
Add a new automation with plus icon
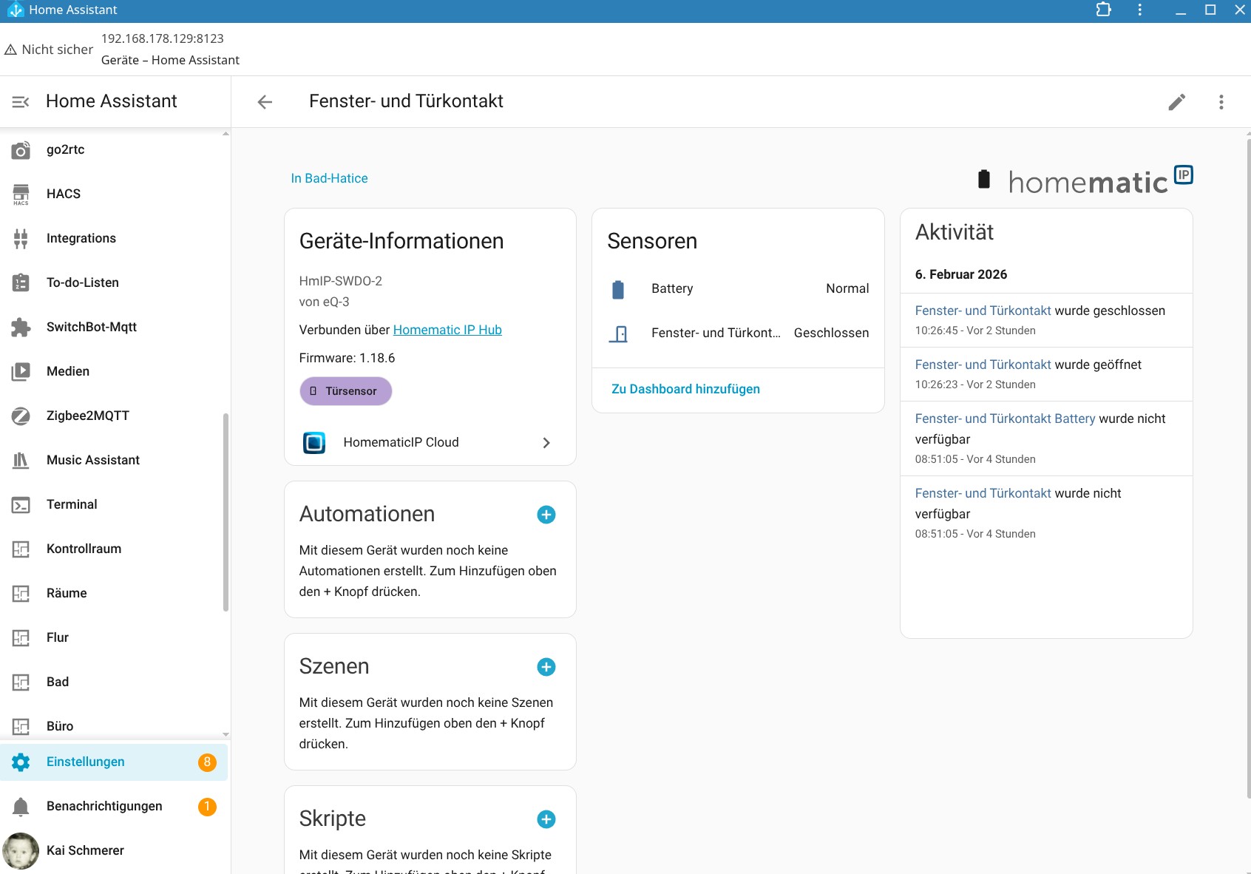pos(546,515)
